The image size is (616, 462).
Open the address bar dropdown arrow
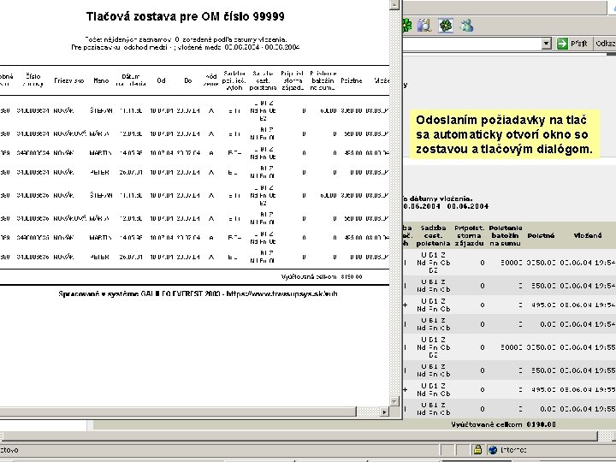click(x=546, y=44)
